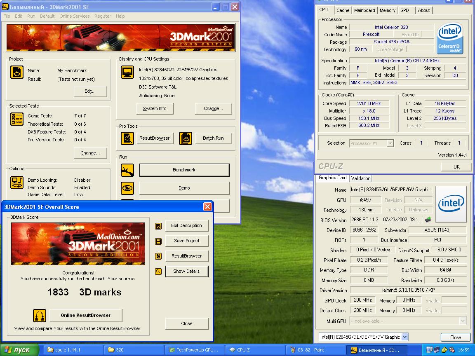This screenshot has height=356, width=475.
Task: Click the Intel logo in GPU-Z window
Action: pos(451,204)
